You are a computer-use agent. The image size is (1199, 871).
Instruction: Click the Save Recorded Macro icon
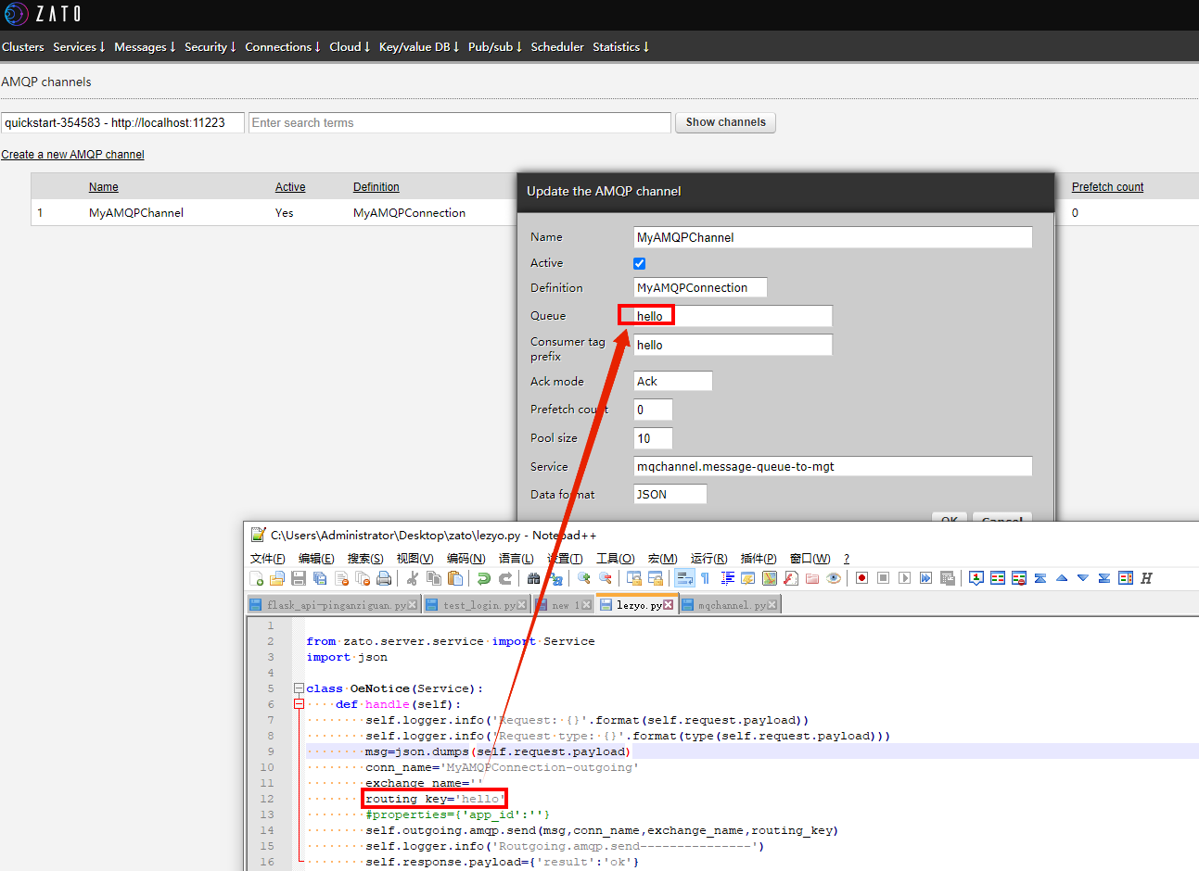coord(947,578)
